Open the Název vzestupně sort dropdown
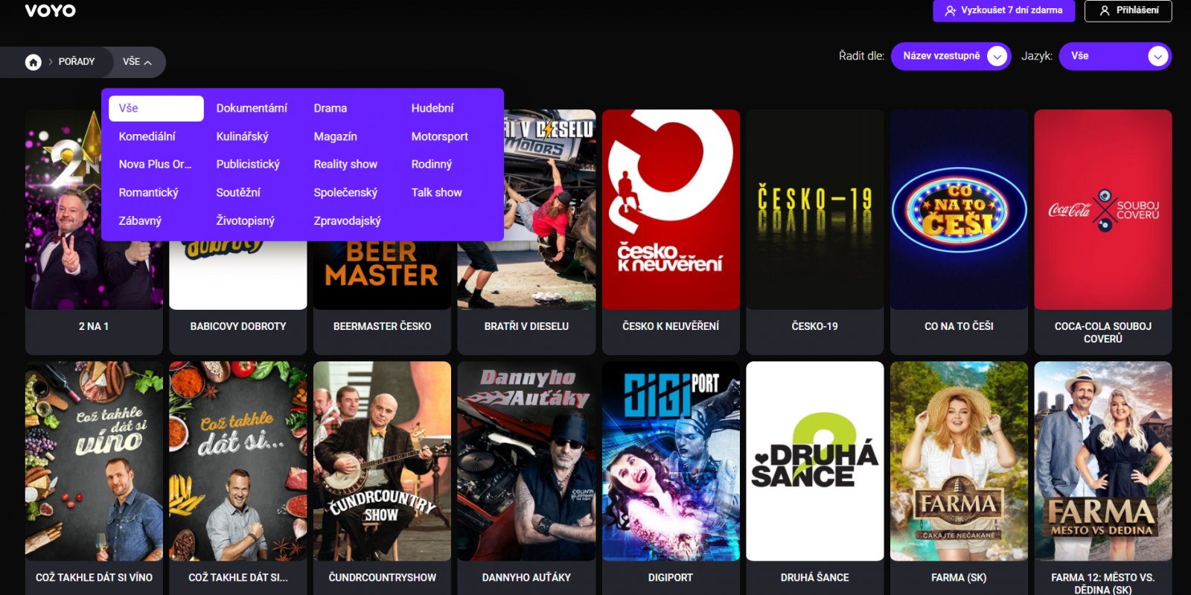The image size is (1191, 595). tap(951, 56)
